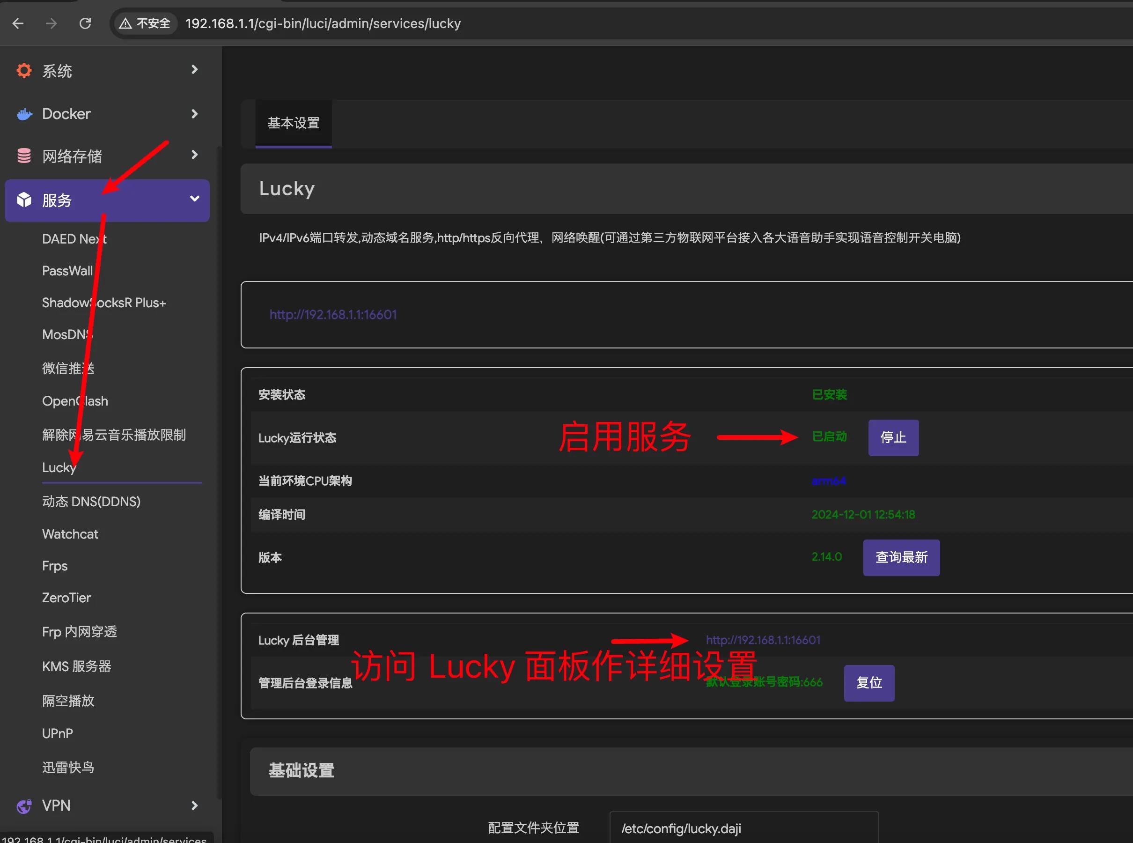This screenshot has height=843, width=1133.
Task: Select the 基本设置 tab
Action: 294,124
